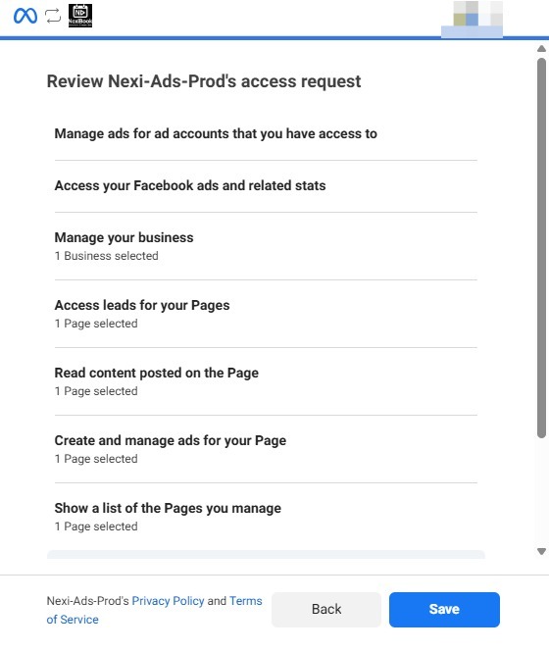Viewport: 549px width, 651px height.
Task: Open Access leads for your Pages
Action: (266, 314)
